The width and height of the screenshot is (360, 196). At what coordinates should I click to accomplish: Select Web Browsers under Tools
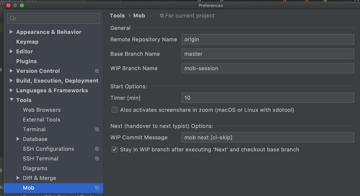click(x=42, y=110)
